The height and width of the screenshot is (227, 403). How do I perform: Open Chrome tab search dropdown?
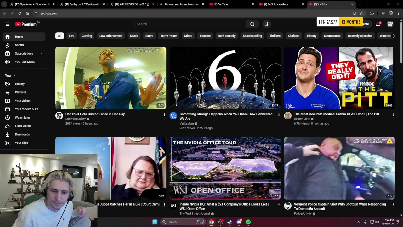click(x=4, y=4)
